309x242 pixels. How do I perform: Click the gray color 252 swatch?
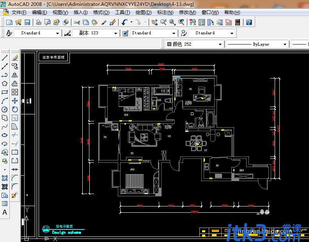[x=169, y=44]
